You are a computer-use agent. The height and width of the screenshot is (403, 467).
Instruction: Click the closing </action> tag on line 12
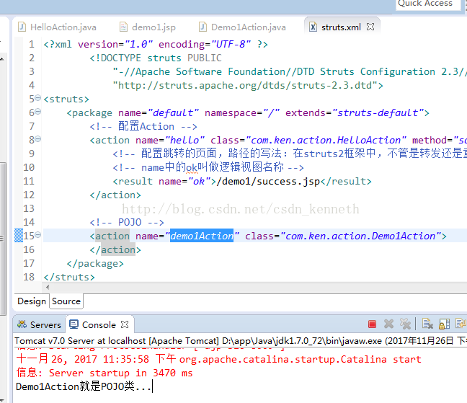115,195
